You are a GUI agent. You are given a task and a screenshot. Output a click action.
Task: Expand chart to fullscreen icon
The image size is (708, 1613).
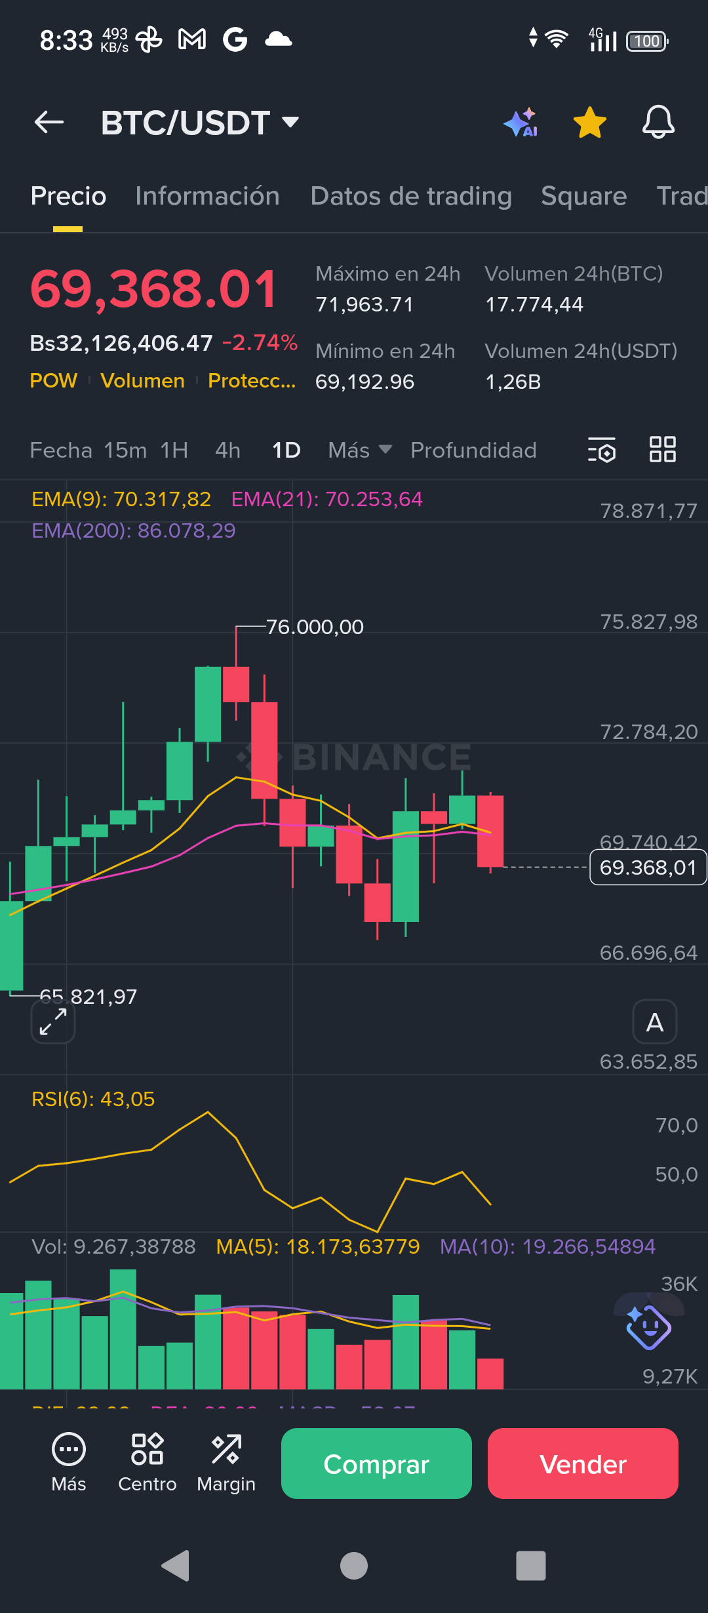(53, 1022)
